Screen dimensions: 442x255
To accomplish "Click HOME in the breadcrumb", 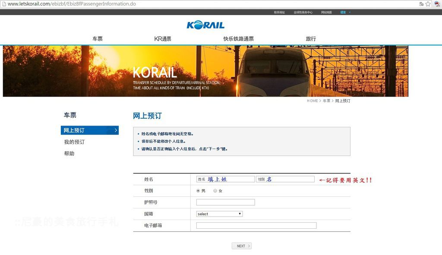I will (x=313, y=101).
